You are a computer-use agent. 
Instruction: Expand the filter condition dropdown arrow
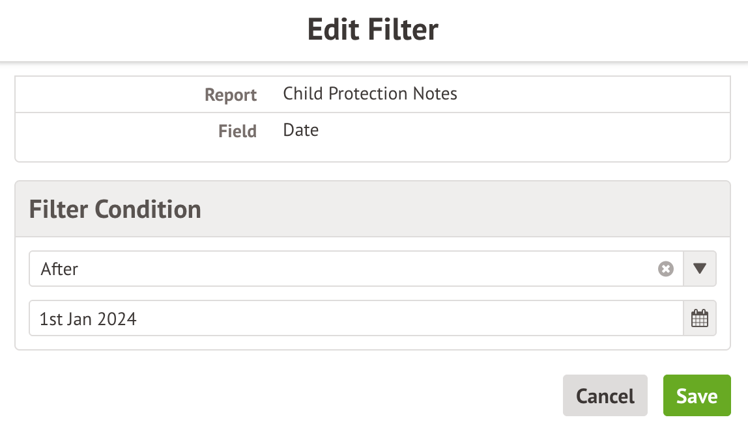[700, 269]
